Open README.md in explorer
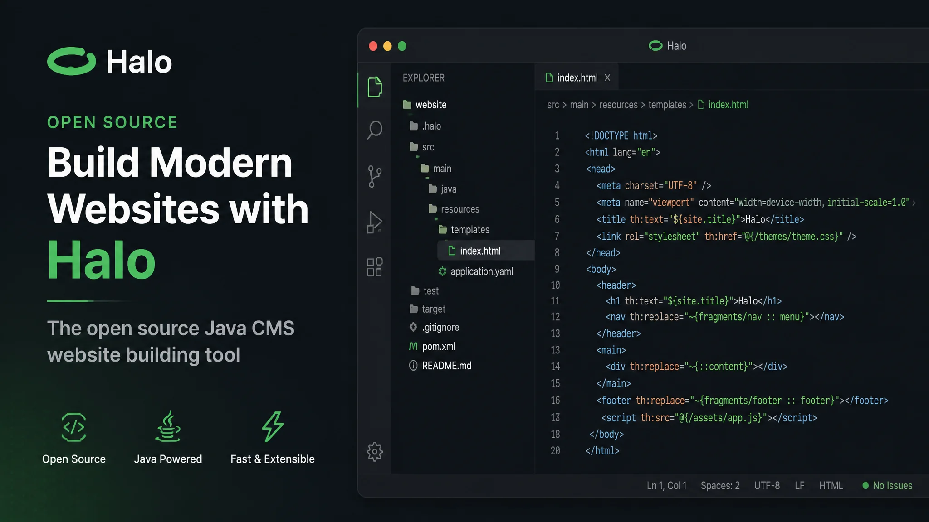This screenshot has width=929, height=522. 440,366
